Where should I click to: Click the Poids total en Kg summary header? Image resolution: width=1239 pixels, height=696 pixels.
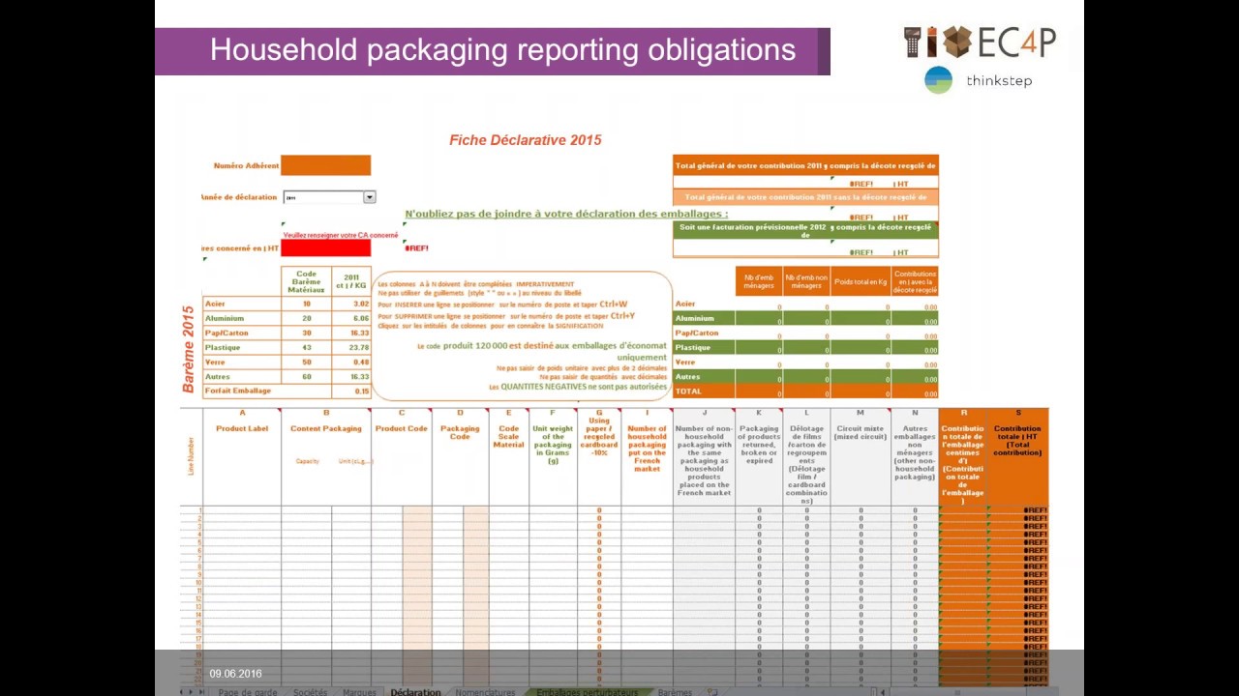coord(861,281)
